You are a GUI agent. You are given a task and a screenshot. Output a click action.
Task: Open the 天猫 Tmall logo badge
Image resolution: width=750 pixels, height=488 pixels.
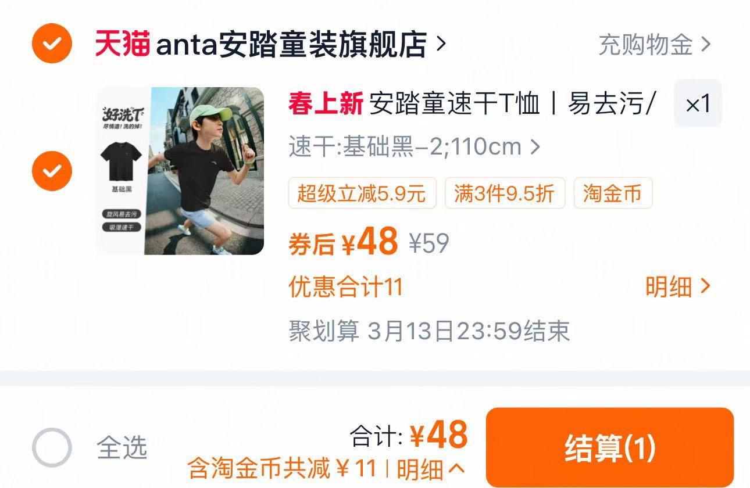pos(123,44)
